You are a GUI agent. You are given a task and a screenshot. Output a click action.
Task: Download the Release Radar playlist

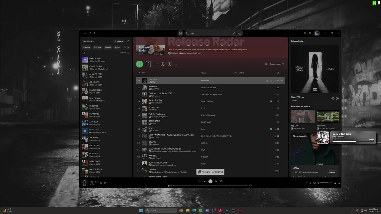pyautogui.click(x=169, y=64)
